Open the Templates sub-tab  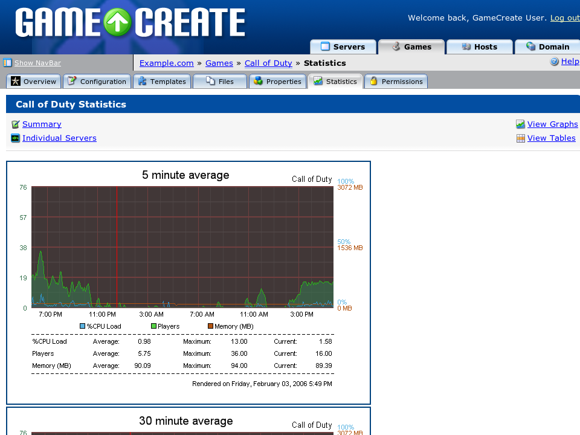tap(162, 82)
